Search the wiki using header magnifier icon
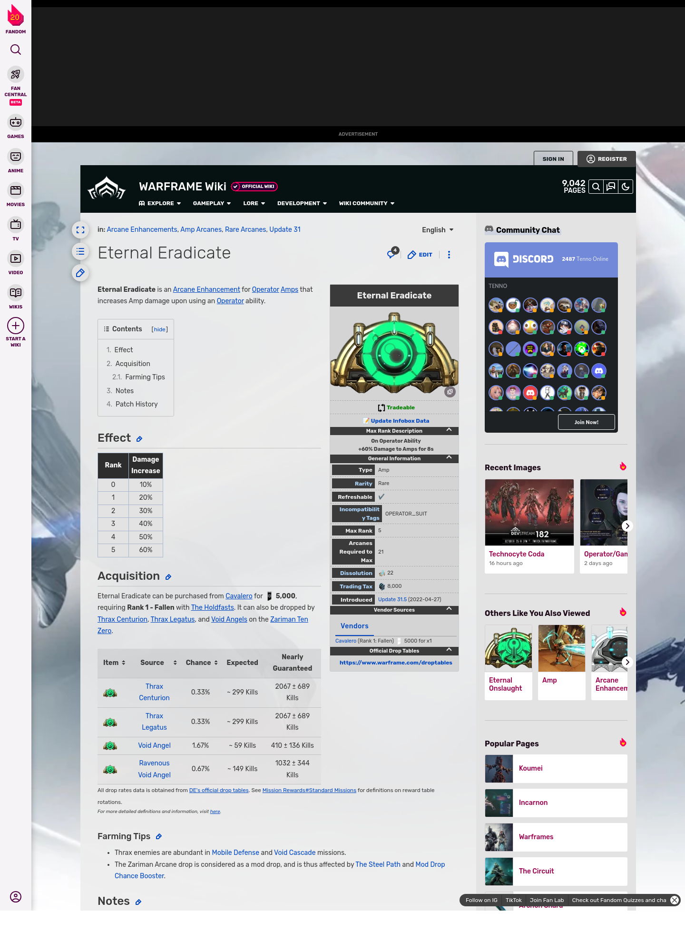The image size is (685, 952). point(596,187)
